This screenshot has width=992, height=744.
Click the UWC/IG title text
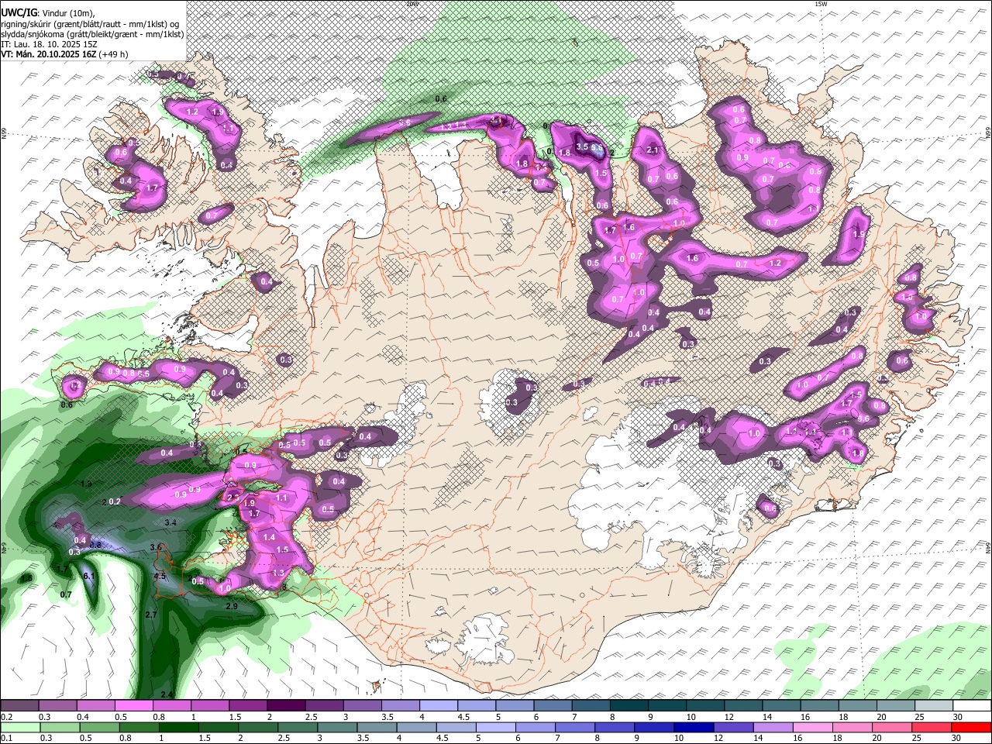pyautogui.click(x=19, y=12)
